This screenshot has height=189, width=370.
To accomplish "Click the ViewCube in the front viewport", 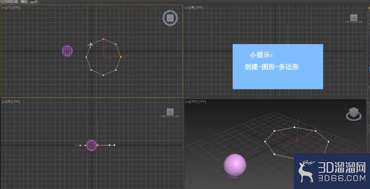I will (x=354, y=18).
